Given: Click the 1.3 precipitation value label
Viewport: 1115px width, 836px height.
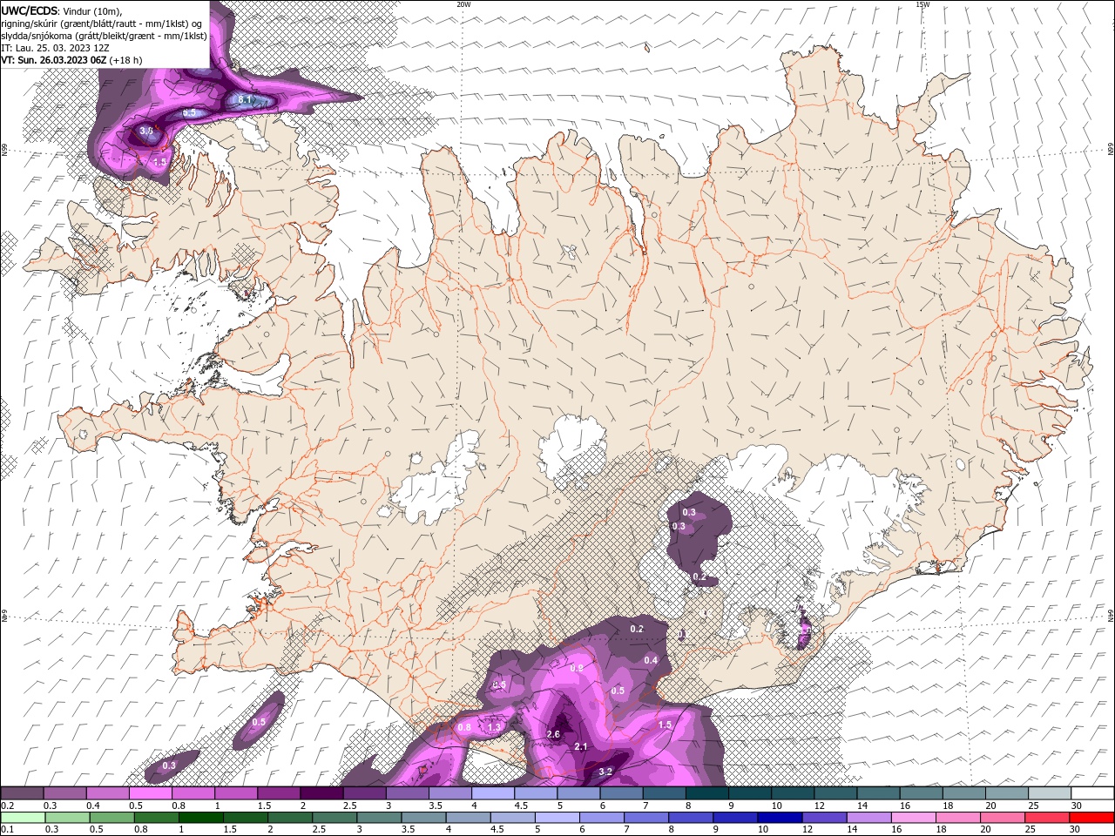Looking at the screenshot, I should pyautogui.click(x=494, y=727).
